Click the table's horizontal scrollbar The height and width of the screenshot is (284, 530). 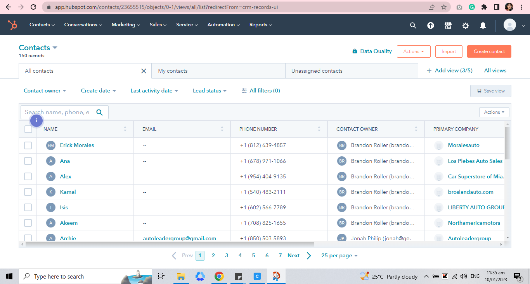(x=170, y=244)
